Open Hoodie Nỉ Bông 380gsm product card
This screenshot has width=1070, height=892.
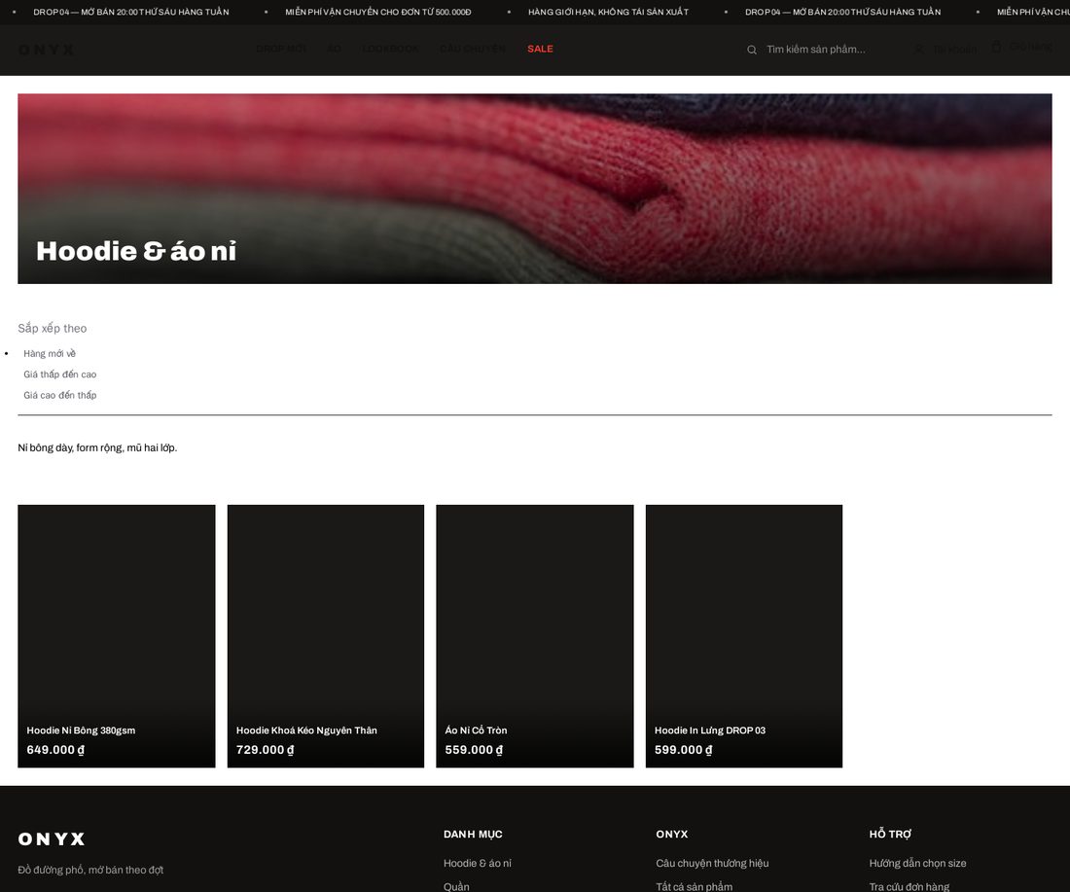(x=117, y=636)
